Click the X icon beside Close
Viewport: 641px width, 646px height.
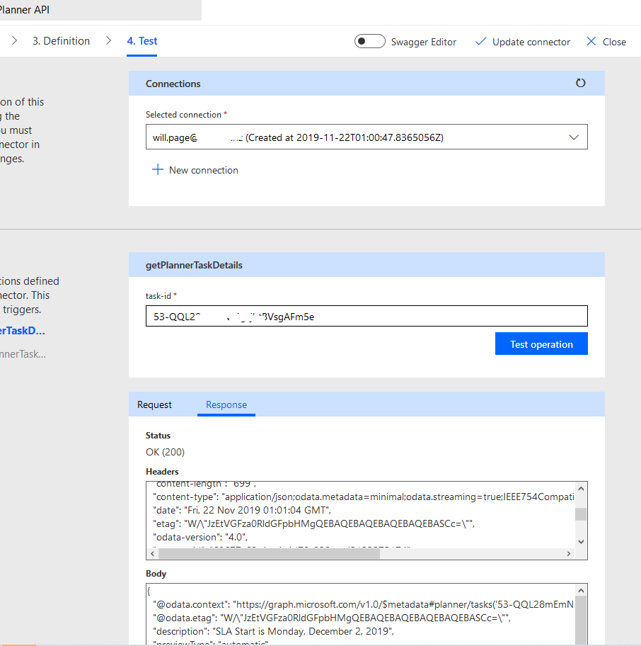click(591, 42)
